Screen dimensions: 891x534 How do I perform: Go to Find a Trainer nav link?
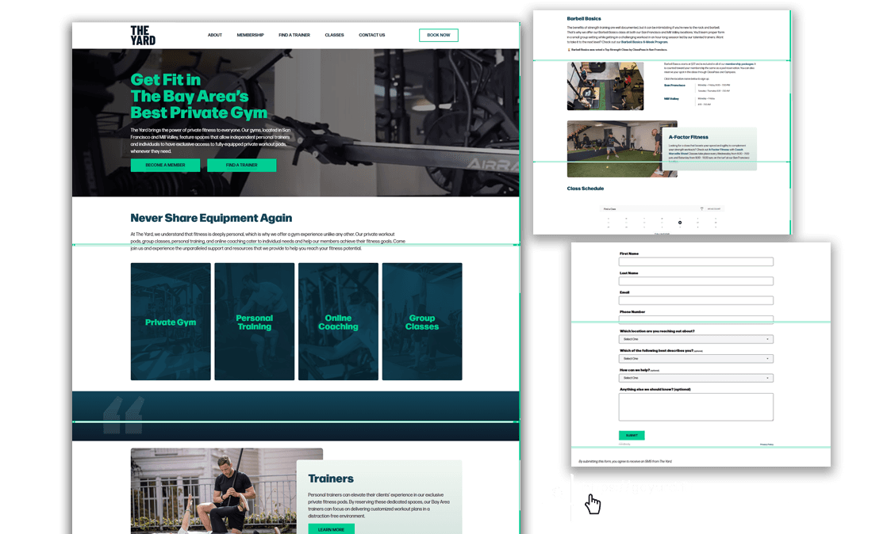294,36
